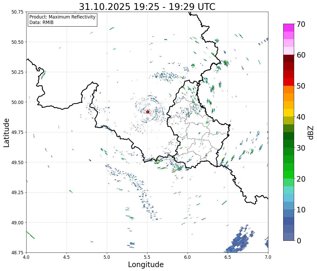
Task: Click the '48.75' latitude tick label
Action: point(17,252)
